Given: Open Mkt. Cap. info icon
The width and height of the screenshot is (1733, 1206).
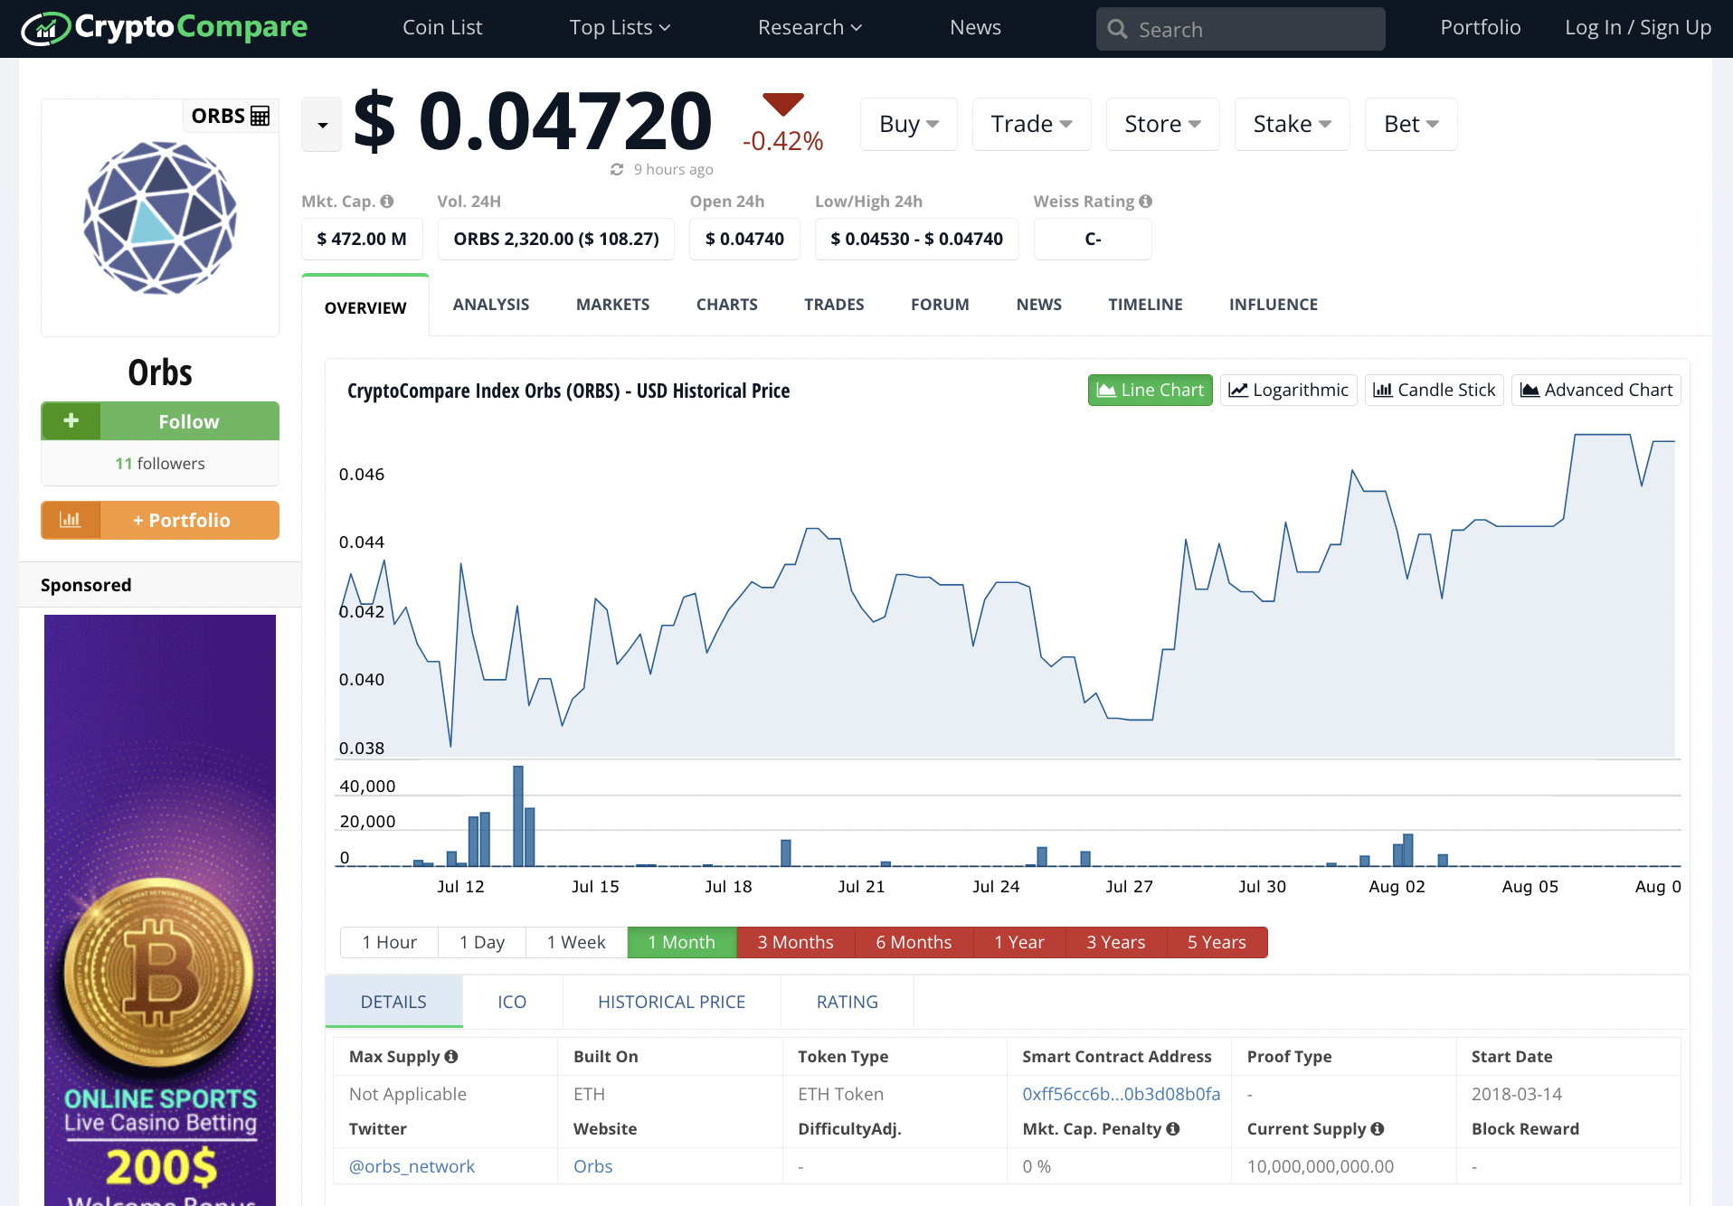Looking at the screenshot, I should (387, 202).
